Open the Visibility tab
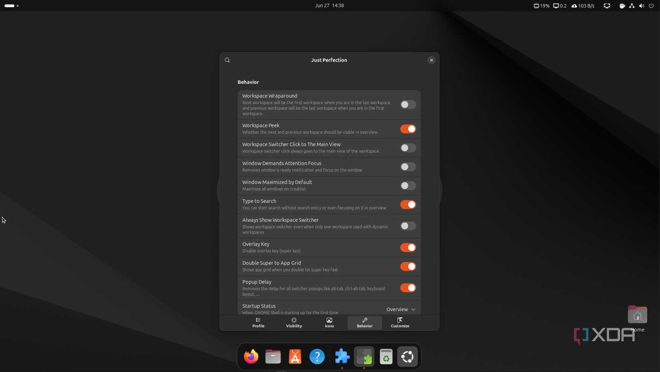This screenshot has width=660, height=372. 294,323
